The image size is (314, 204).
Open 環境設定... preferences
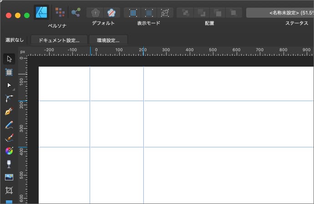(x=108, y=40)
